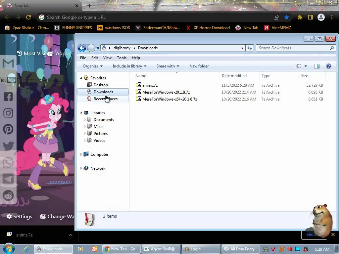Select the anims.7z file

(x=150, y=85)
